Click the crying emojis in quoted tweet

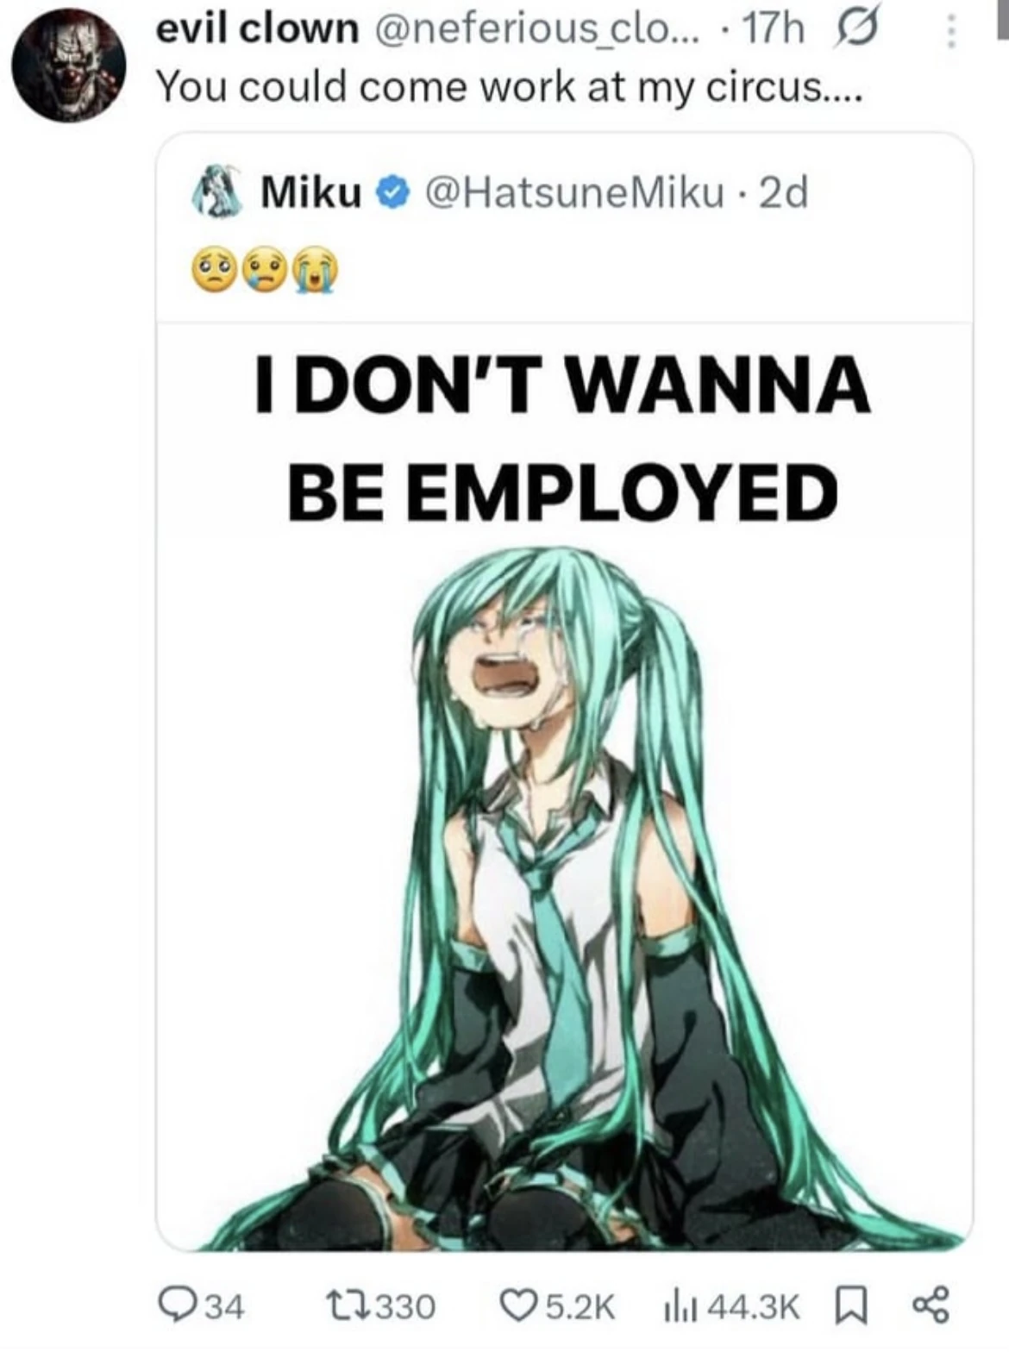266,269
